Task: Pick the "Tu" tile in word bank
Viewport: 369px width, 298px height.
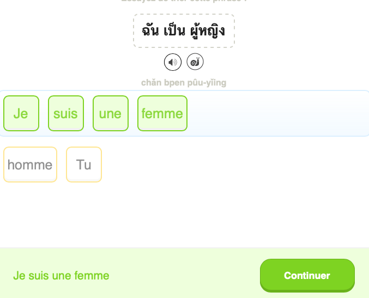Action: 84,165
